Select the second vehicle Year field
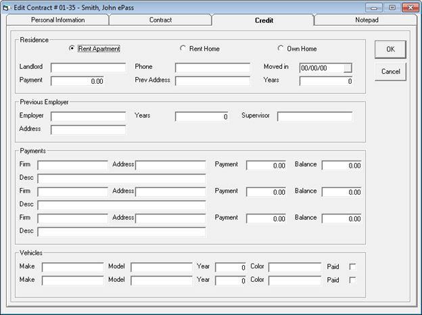Viewport: 422px width, 315px height. pyautogui.click(x=231, y=281)
